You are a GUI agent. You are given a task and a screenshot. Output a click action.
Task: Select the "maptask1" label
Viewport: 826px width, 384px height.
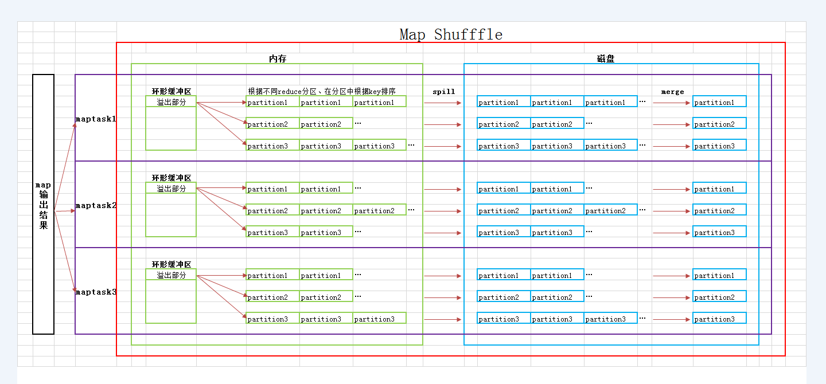point(96,119)
